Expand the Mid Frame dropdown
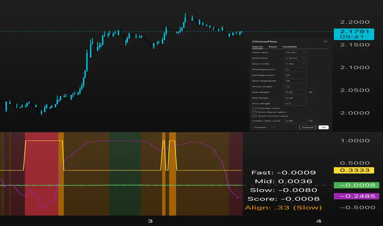This screenshot has height=226, width=383. coord(295,58)
